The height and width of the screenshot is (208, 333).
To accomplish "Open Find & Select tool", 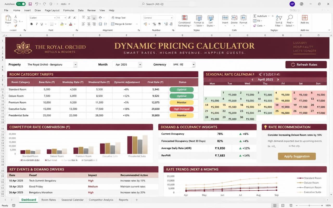I will [290, 21].
